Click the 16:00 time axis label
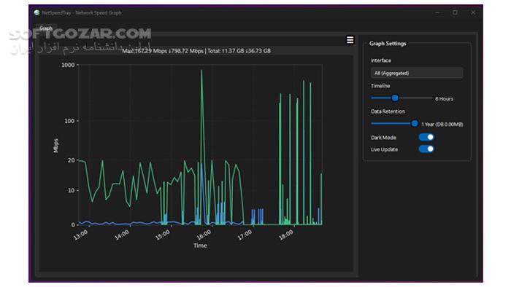Screen dimensions: 511x287 [x=204, y=235]
